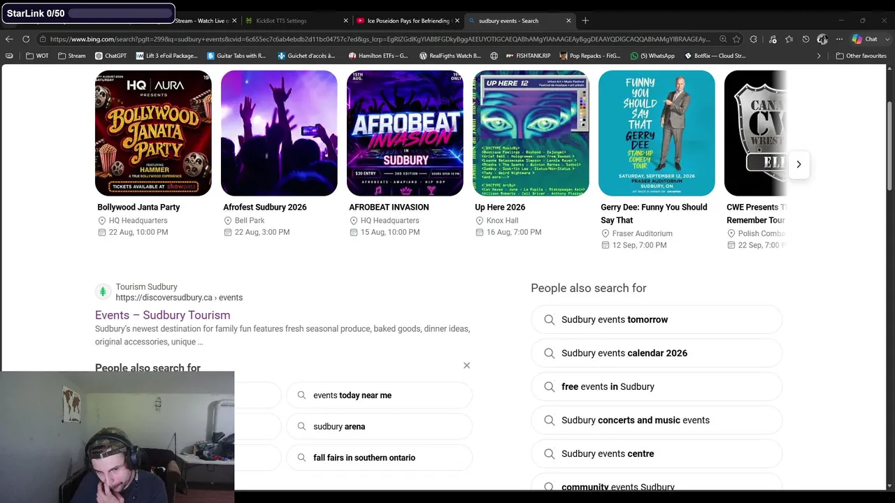
Task: Open the media control music icon
Action: pos(773,39)
